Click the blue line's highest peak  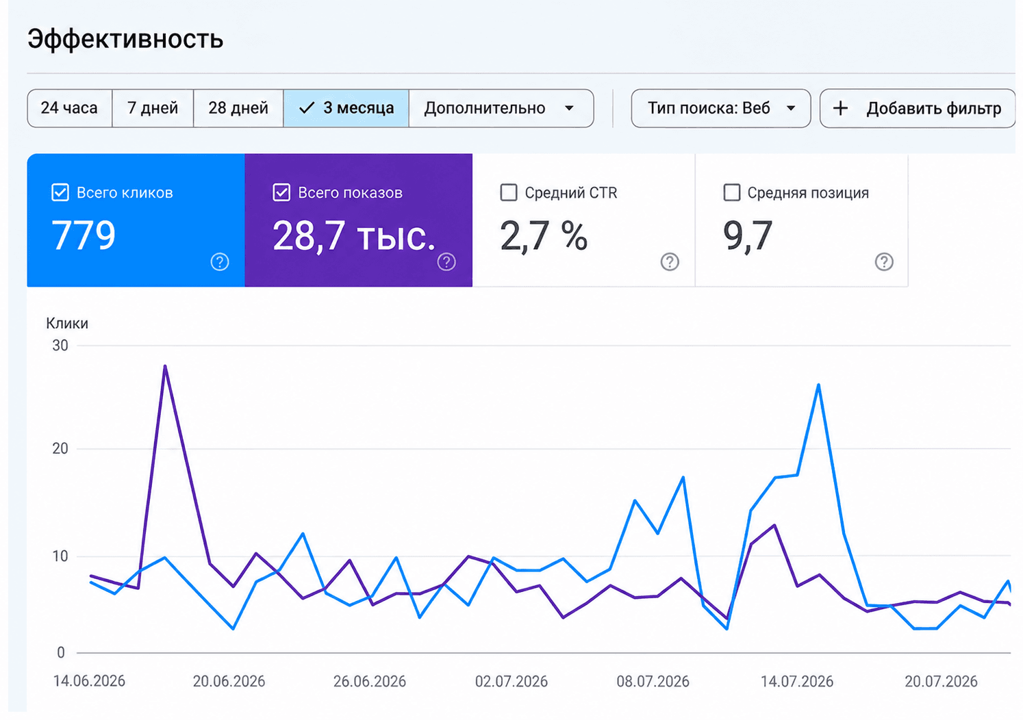pos(818,385)
